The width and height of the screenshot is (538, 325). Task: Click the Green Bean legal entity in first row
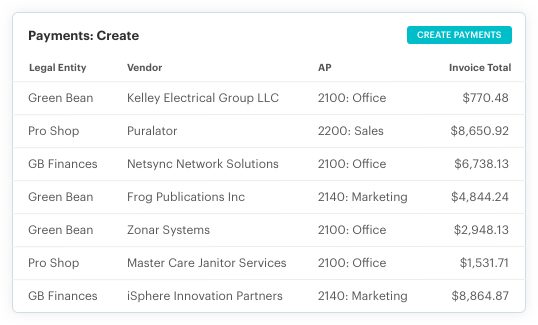(60, 98)
